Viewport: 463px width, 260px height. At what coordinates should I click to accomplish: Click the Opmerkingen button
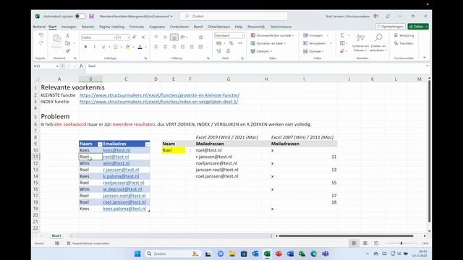(x=390, y=27)
